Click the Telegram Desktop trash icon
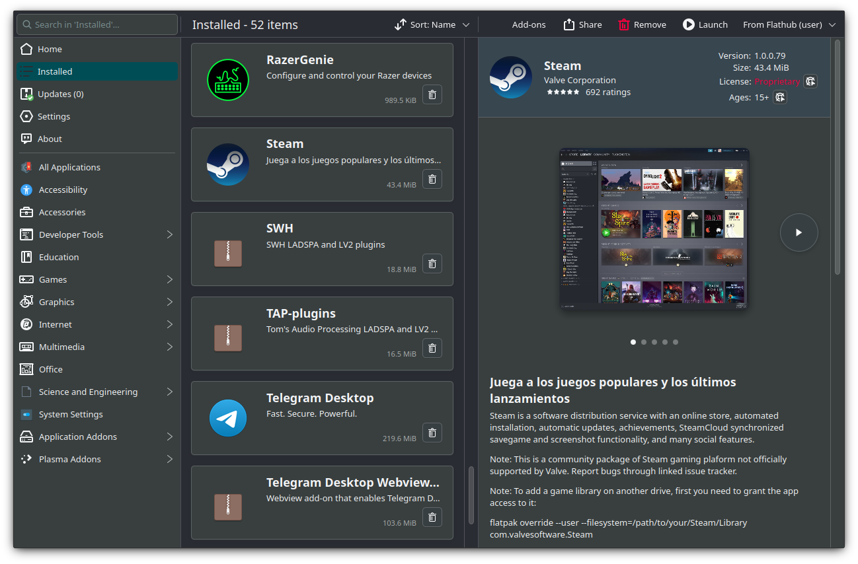Viewport: 858px width, 564px height. [432, 433]
